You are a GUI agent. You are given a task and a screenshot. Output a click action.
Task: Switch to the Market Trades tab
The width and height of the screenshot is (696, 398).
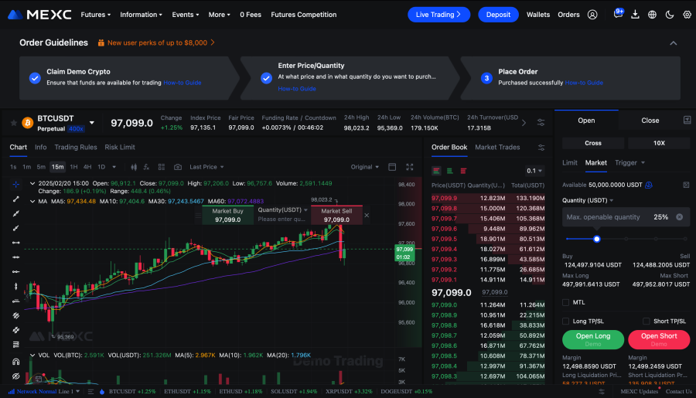click(x=497, y=148)
